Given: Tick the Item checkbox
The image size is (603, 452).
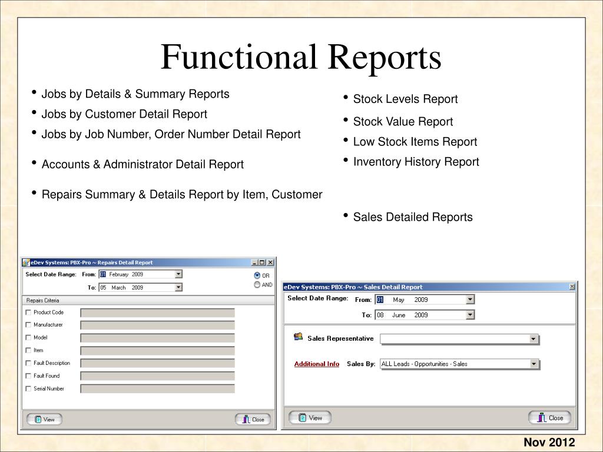Looking at the screenshot, I should [28, 350].
